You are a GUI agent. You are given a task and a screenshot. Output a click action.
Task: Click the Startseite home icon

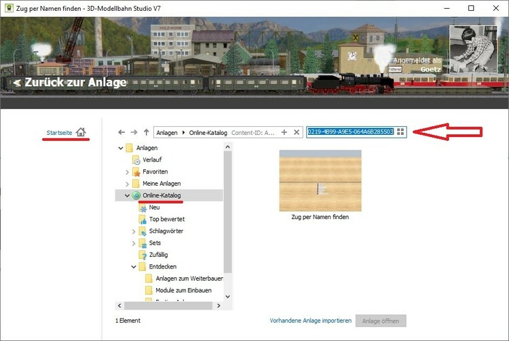[81, 132]
